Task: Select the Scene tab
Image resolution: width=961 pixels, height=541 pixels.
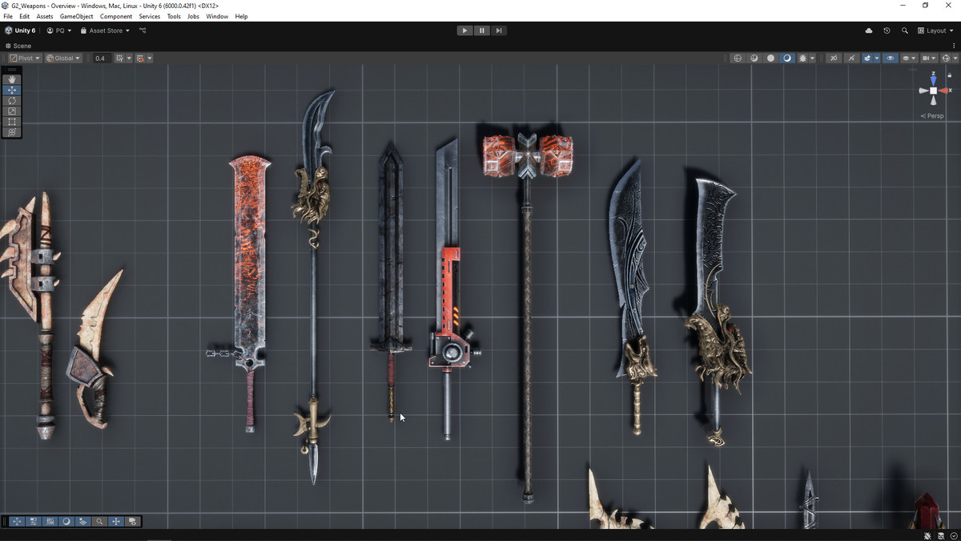Action: pyautogui.click(x=18, y=46)
